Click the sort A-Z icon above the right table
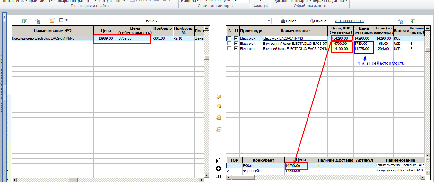434x182 pixels. click(x=400, y=21)
